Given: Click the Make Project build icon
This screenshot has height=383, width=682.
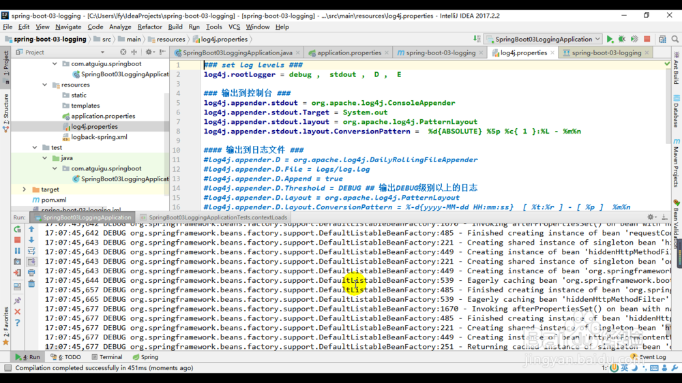Looking at the screenshot, I should coord(477,39).
